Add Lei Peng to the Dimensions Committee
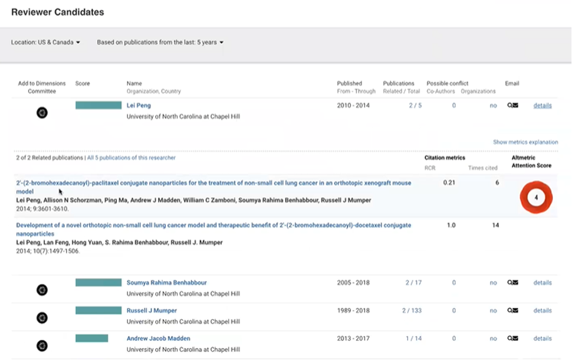The height and width of the screenshot is (360, 572). 42,112
